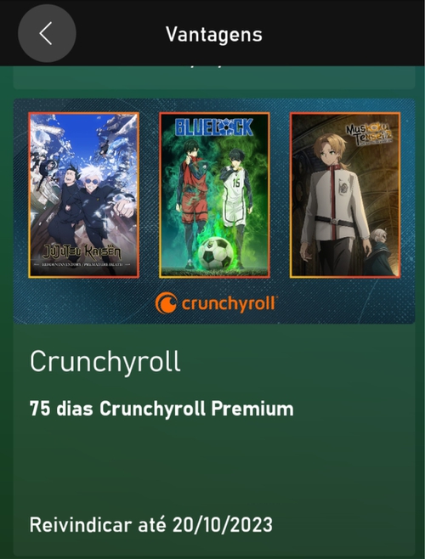
Task: Open the 75 dias Crunchyroll Premium offer
Action: (x=161, y=409)
